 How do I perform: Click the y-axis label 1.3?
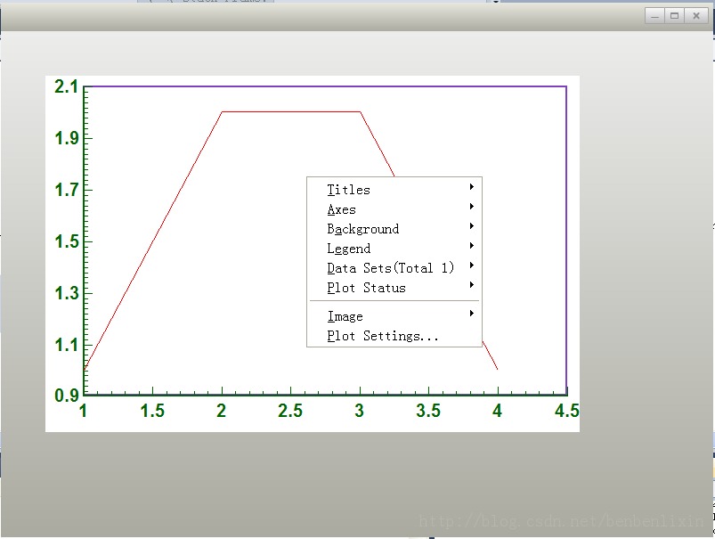pos(66,293)
